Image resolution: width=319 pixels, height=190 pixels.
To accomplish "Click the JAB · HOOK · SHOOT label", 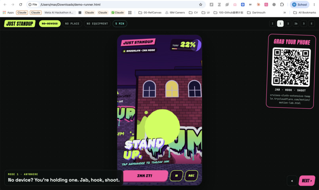I will point(290,90).
